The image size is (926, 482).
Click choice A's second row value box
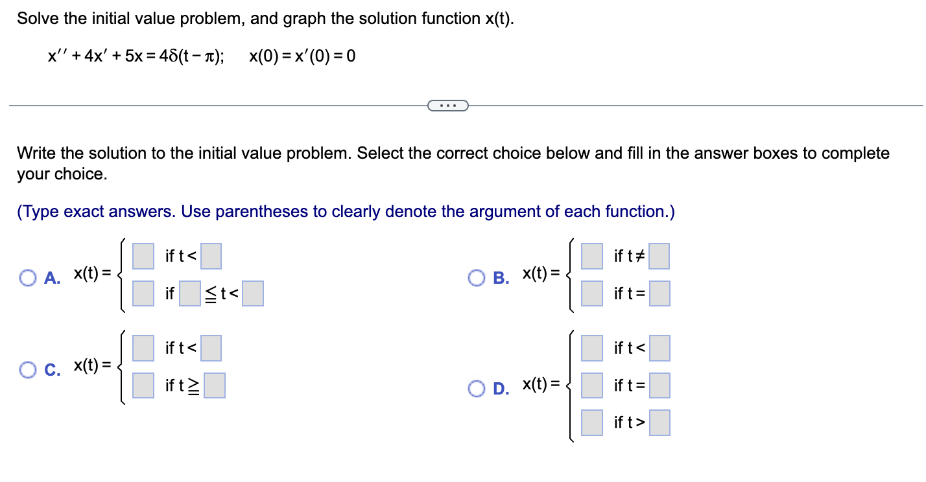[143, 293]
